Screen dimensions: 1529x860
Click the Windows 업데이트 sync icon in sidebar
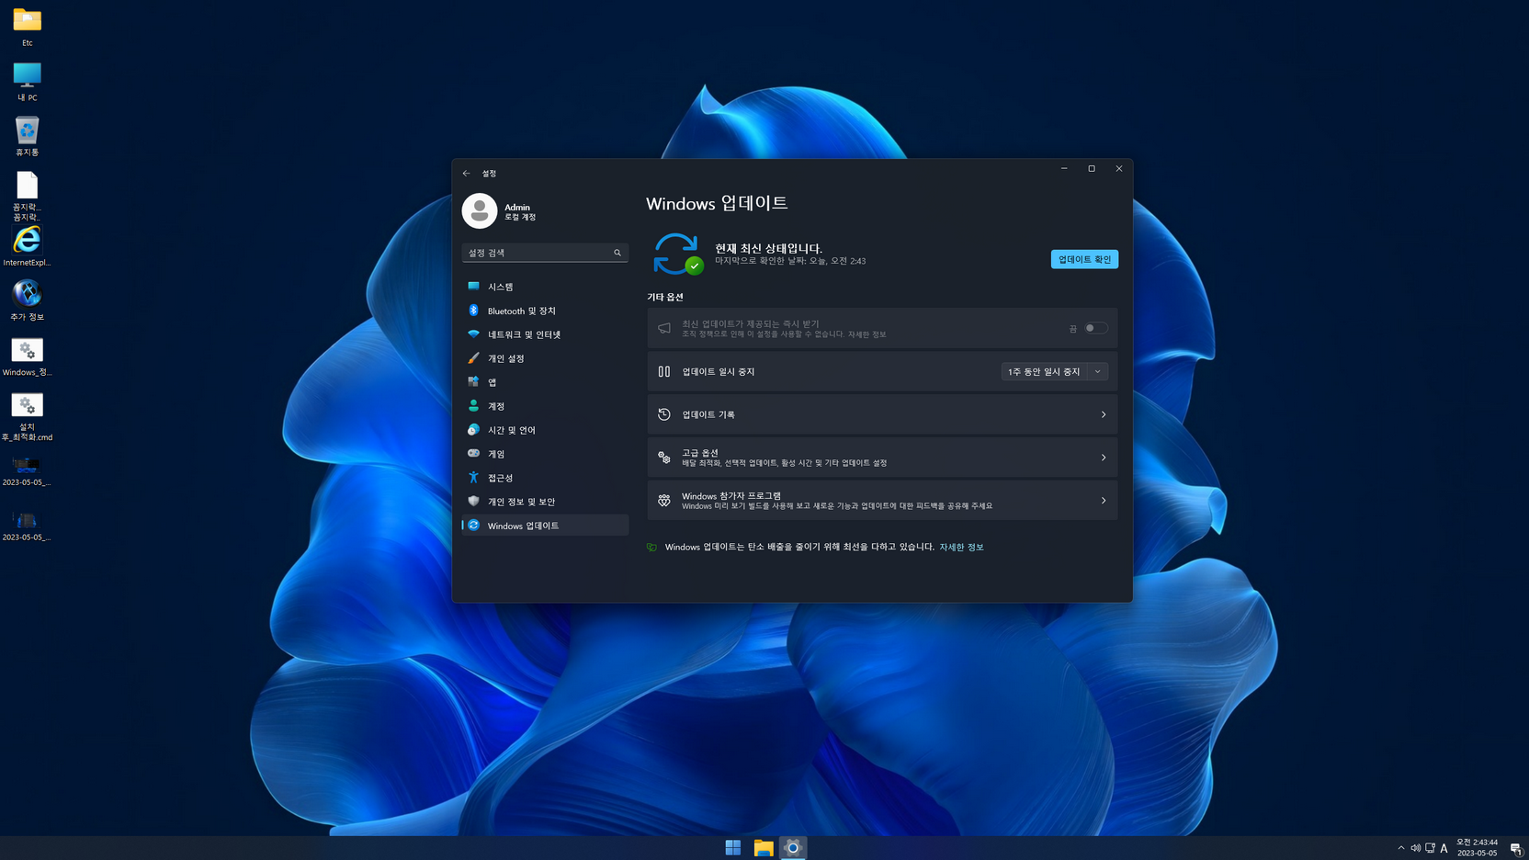point(473,526)
